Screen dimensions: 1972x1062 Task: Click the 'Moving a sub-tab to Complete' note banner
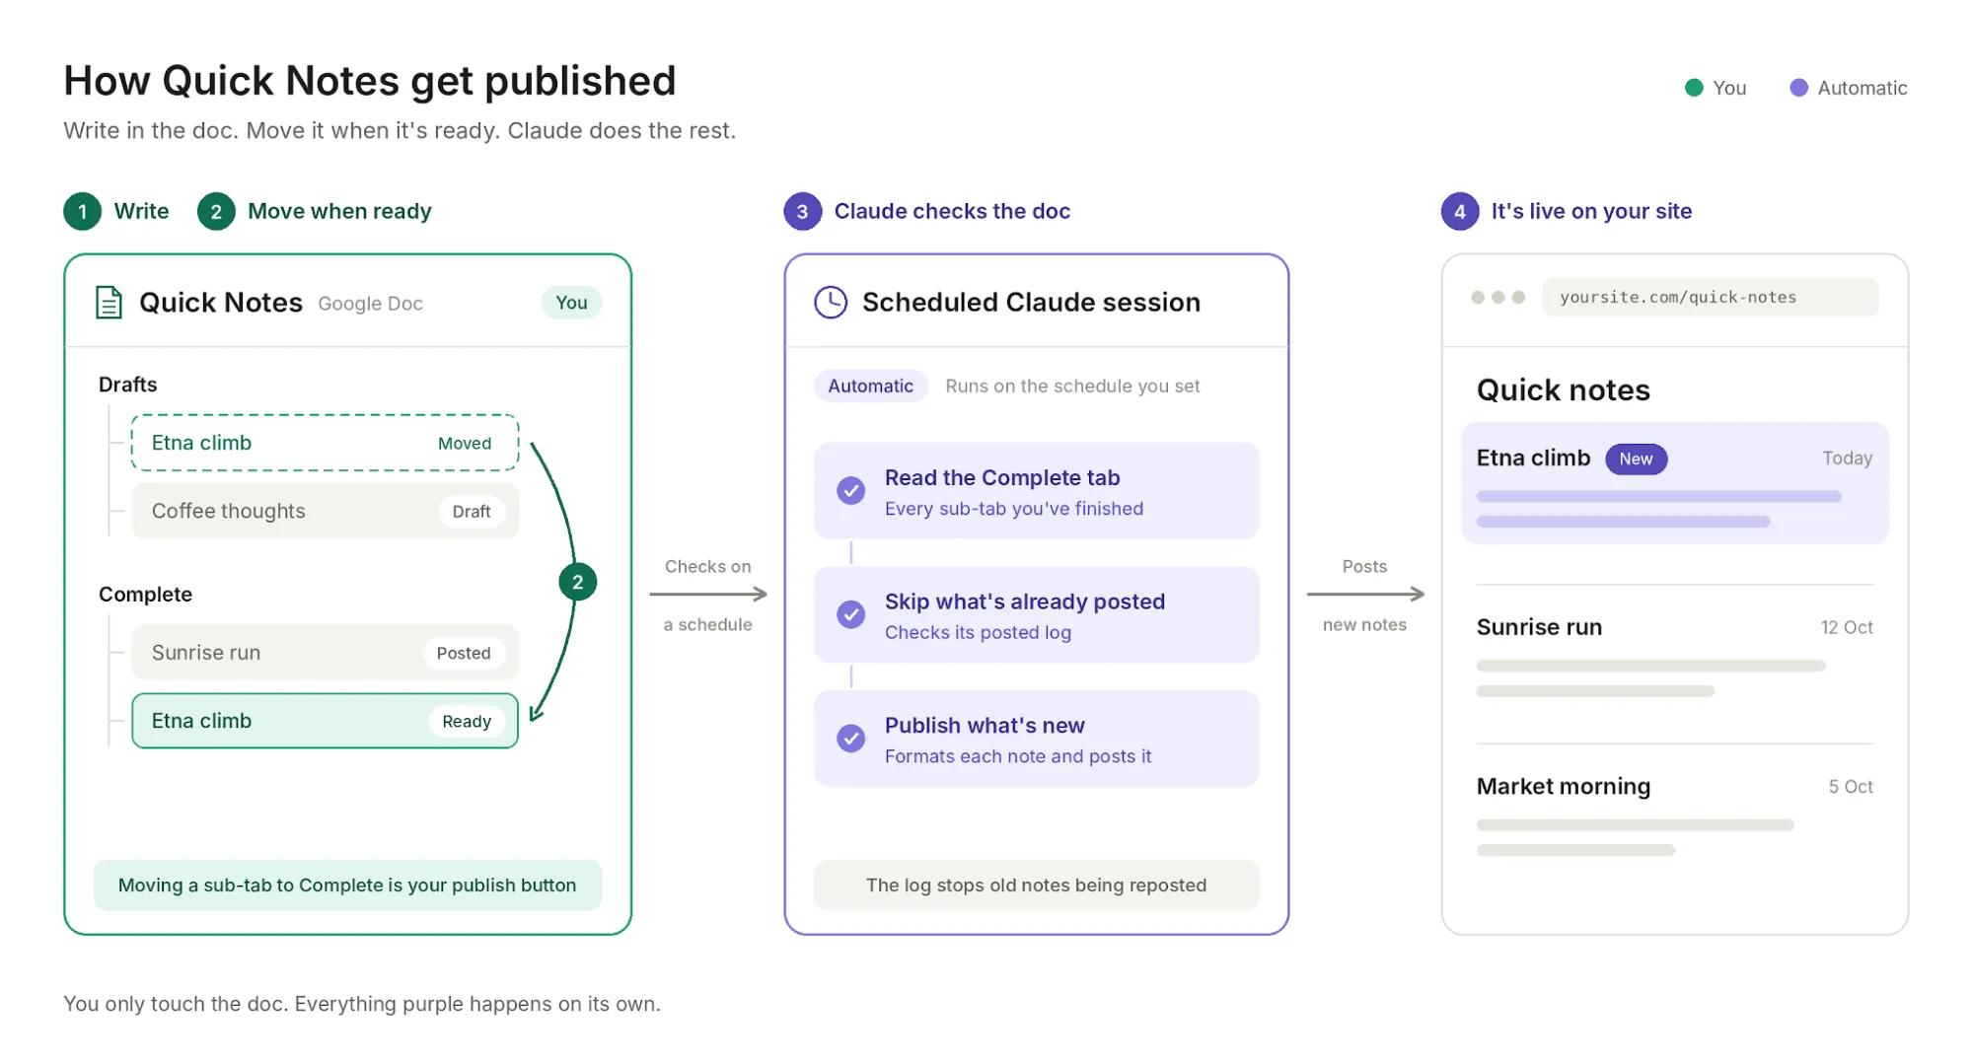point(347,885)
